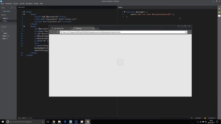Open Task View from the taskbar

(x=48, y=122)
